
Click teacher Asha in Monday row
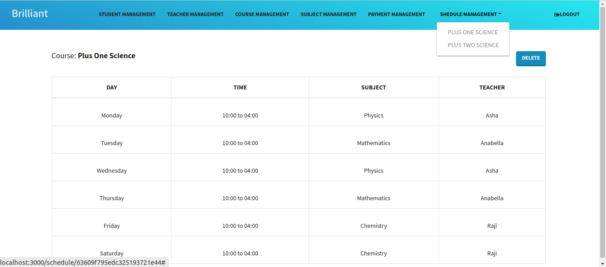pos(492,115)
